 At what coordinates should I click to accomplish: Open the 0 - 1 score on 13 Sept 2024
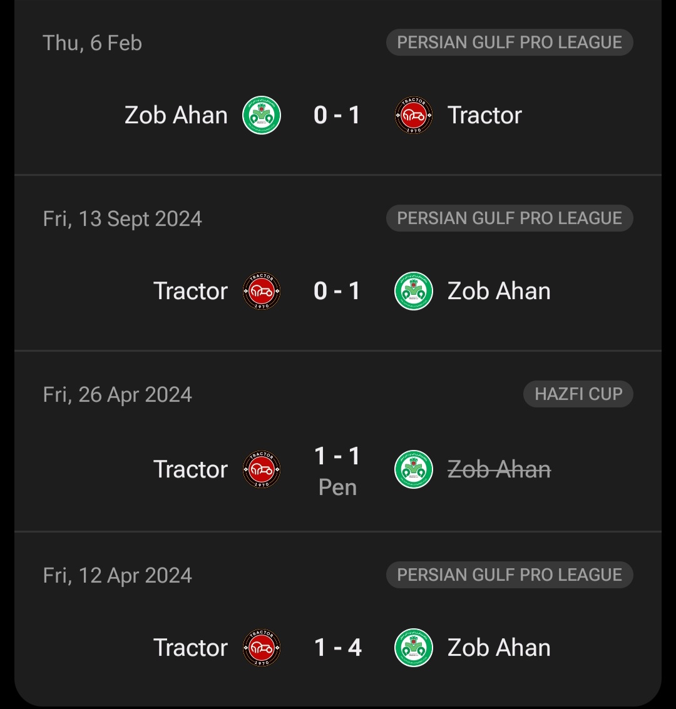[x=337, y=291]
